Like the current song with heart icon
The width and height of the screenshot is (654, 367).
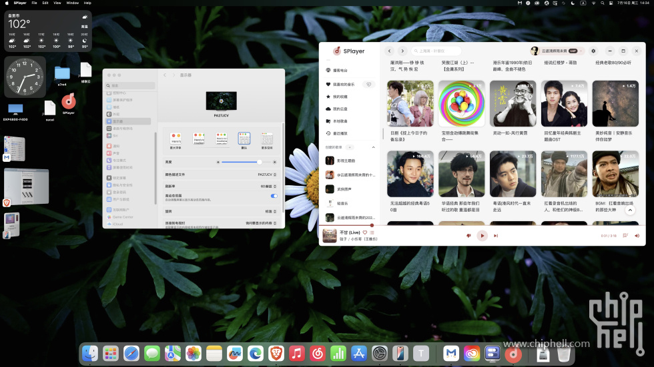365,232
